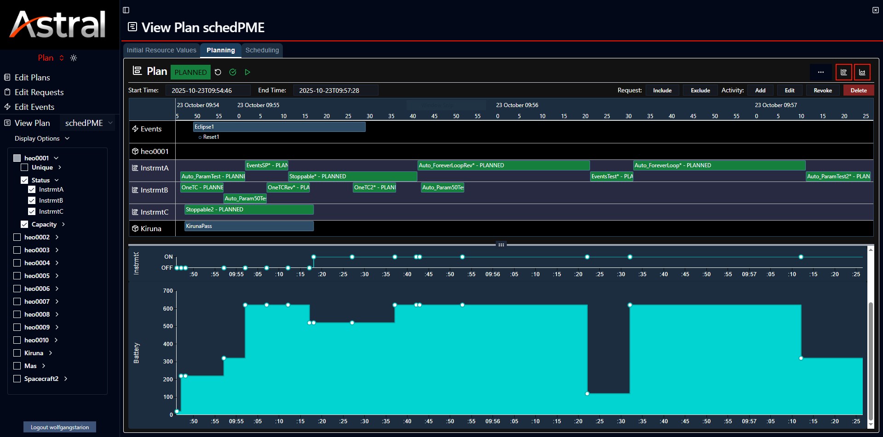Viewport: 883px width, 437px height.
Task: Expand the Kiruna tree item
Action: tap(51, 353)
